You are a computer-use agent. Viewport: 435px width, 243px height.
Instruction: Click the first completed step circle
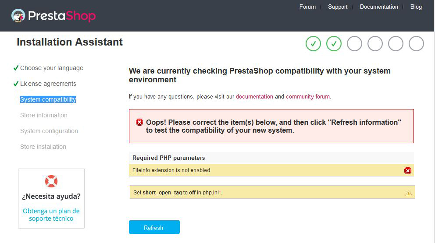click(313, 43)
